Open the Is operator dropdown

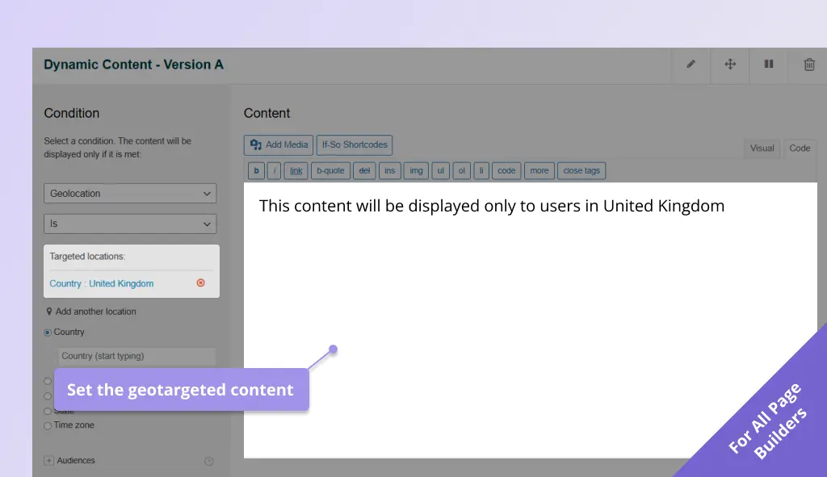[x=130, y=224]
